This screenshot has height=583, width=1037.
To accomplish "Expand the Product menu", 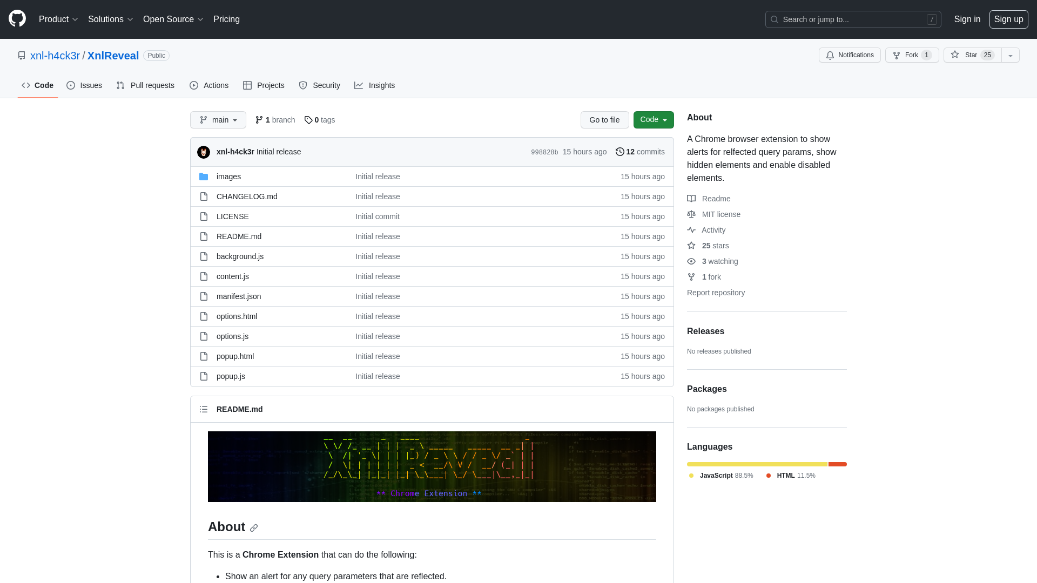I will point(58,19).
